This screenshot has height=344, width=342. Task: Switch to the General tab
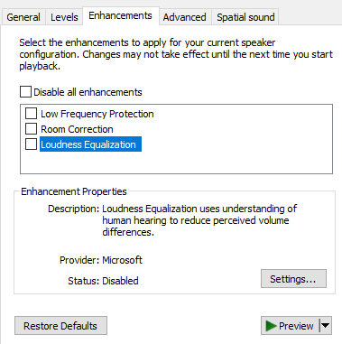coord(23,17)
